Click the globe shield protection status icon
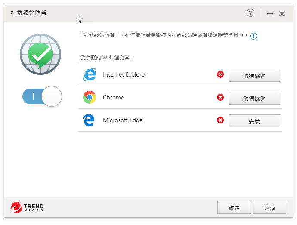The image size is (297, 225). (x=40, y=53)
